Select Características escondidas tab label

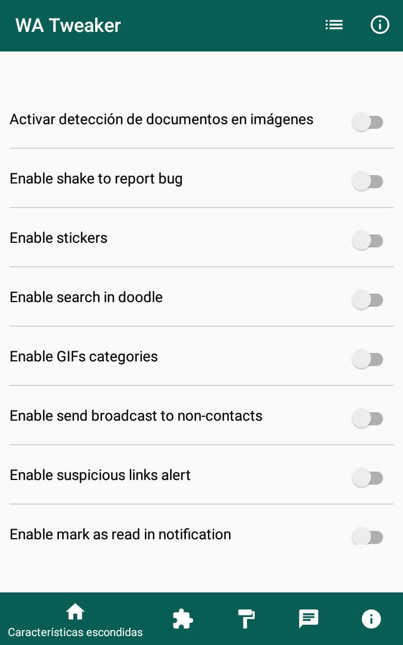(x=76, y=632)
